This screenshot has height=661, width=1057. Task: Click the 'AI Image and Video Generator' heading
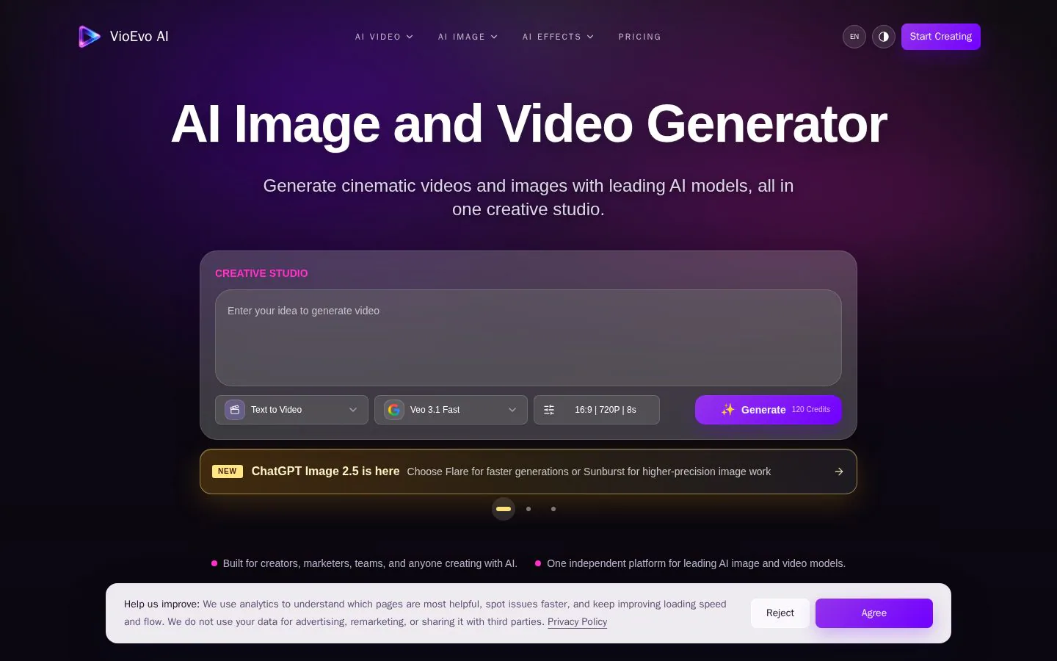coord(528,123)
